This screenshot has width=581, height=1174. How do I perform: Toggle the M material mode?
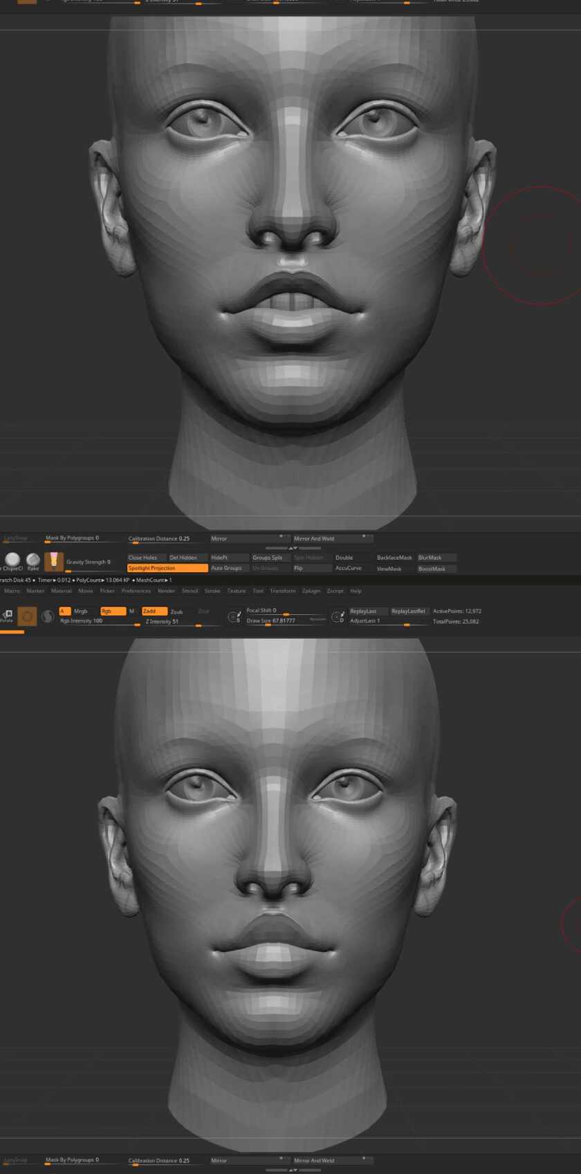(x=131, y=611)
